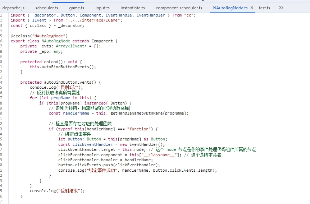The image size is (310, 204).
Task: Click the comment 这个是脚本类名
Action: pos(202,155)
